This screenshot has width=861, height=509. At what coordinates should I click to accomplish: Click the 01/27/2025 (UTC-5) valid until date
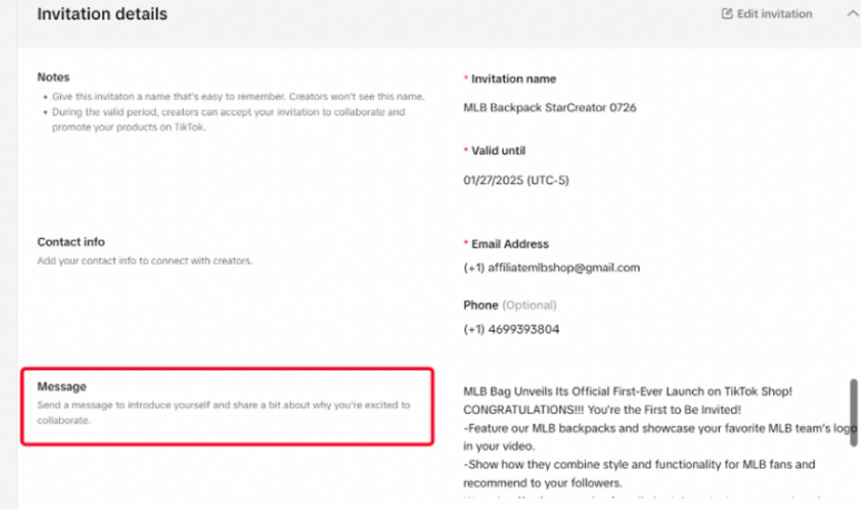pos(516,180)
